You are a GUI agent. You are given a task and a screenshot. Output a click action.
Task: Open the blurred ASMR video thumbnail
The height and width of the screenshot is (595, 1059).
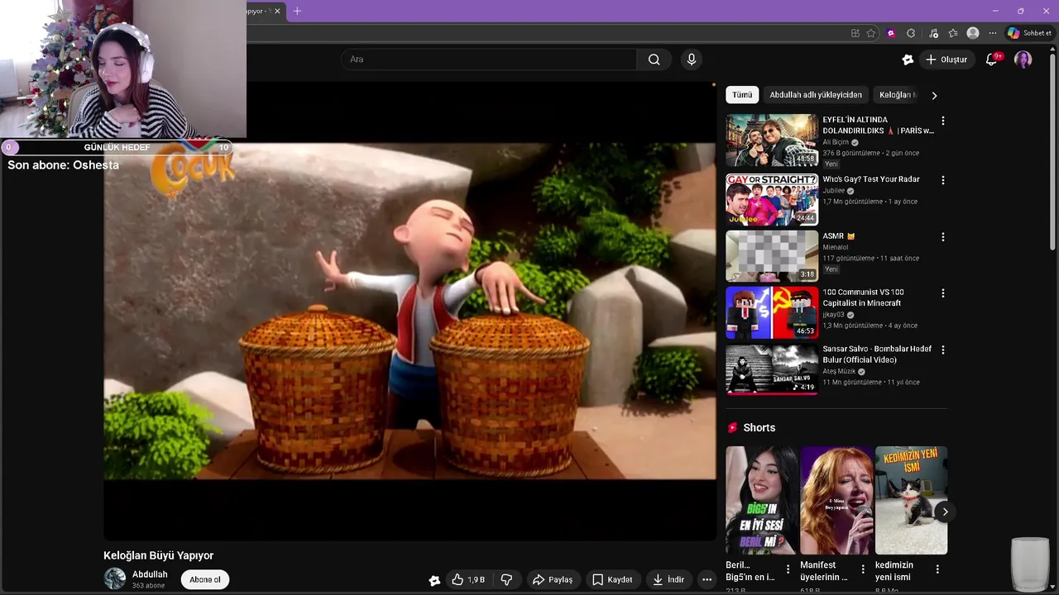(x=772, y=256)
